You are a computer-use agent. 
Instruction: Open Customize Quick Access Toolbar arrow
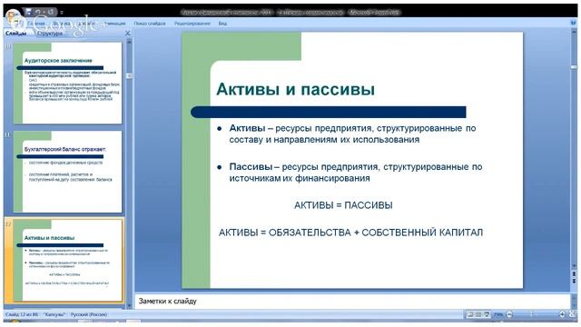[x=62, y=13]
